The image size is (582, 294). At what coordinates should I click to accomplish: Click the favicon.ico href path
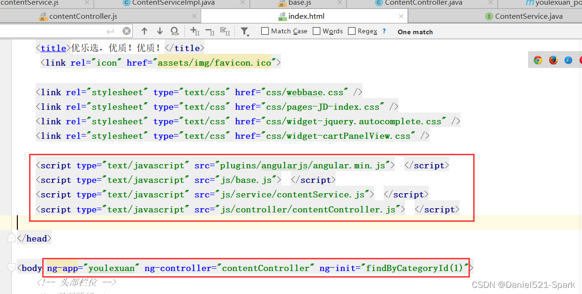click(x=215, y=62)
